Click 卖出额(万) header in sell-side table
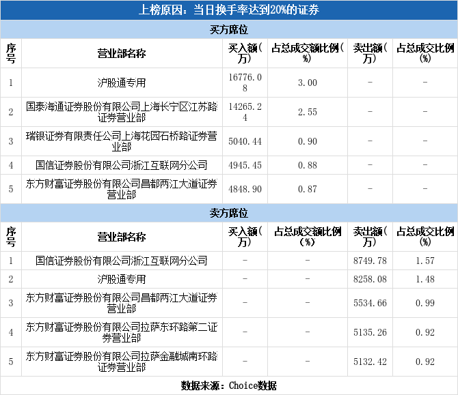This screenshot has height=395, width=458. [x=370, y=237]
